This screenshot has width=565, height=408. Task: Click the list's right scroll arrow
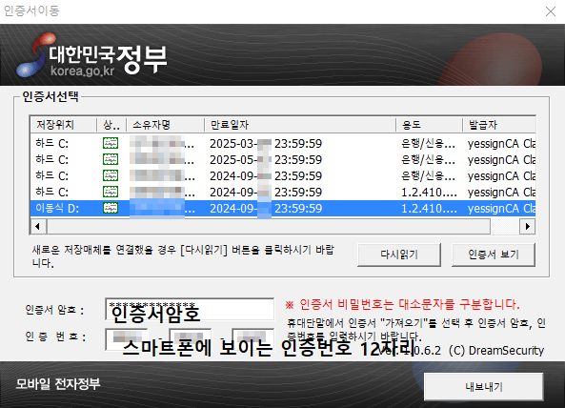pos(528,226)
